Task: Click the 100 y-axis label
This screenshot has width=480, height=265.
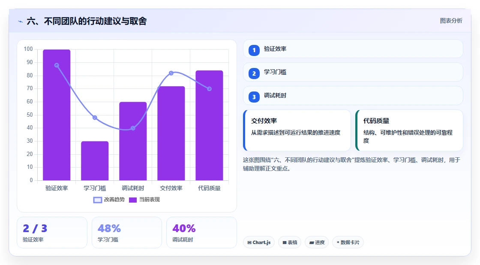Action: tap(28, 49)
